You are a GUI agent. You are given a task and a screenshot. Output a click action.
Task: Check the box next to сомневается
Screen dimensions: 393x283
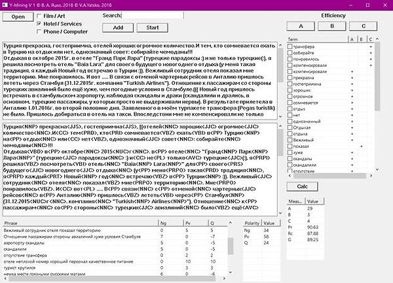pyautogui.click(x=290, y=103)
